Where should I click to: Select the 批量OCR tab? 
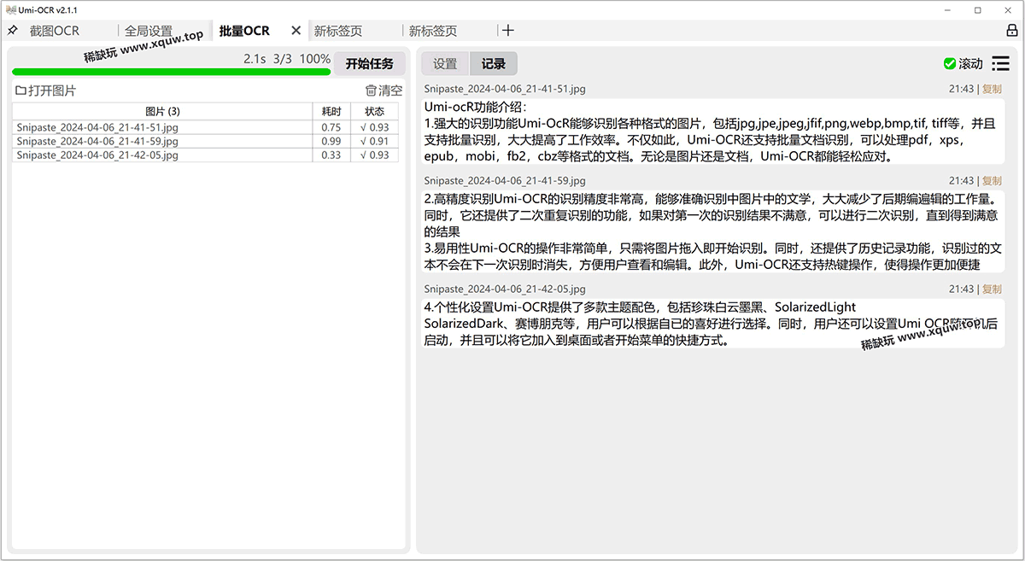(244, 31)
